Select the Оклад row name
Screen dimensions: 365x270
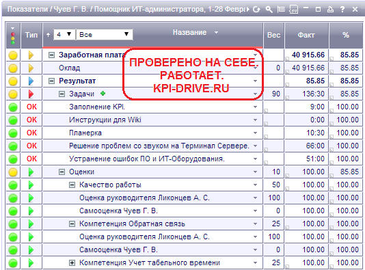69,68
